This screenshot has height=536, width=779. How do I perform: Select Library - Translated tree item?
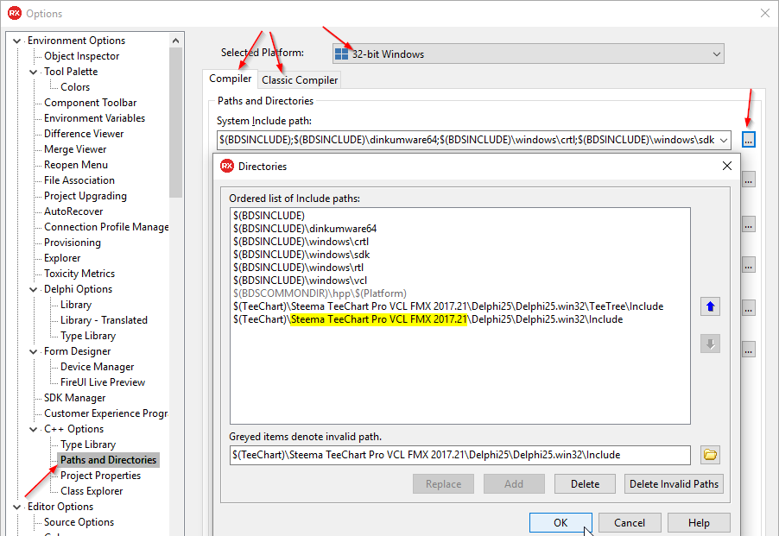click(x=104, y=320)
